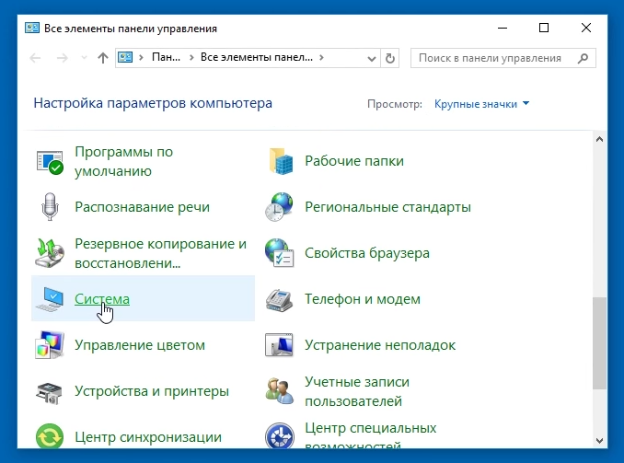Open the Учетные записи пользователей link
Screen dimensions: 624x463
[x=357, y=391]
